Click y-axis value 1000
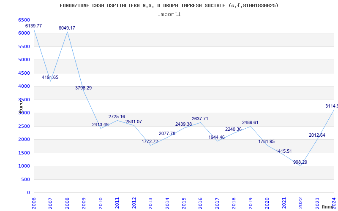 click(x=24, y=166)
